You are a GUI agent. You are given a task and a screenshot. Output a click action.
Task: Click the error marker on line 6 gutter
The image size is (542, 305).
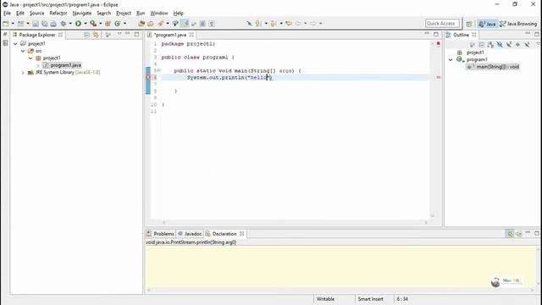tap(148, 77)
